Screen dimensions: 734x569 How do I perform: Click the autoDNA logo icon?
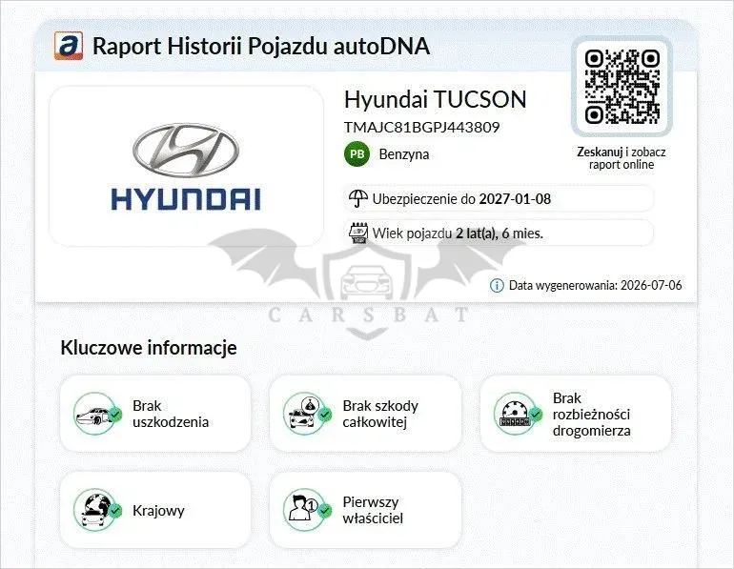click(69, 46)
